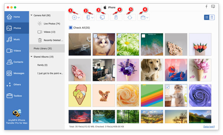
Task: Click the Messages speech bubble icon
Action: pyautogui.click(x=9, y=73)
